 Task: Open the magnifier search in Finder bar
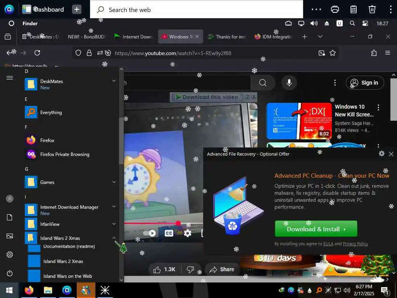352,23
